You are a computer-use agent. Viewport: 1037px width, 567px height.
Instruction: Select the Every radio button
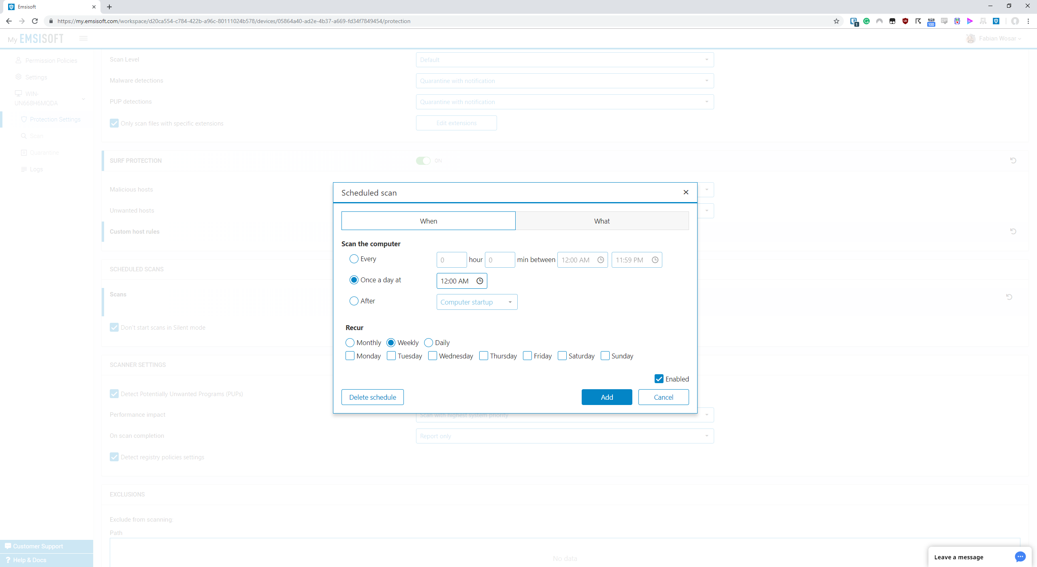[x=354, y=259]
